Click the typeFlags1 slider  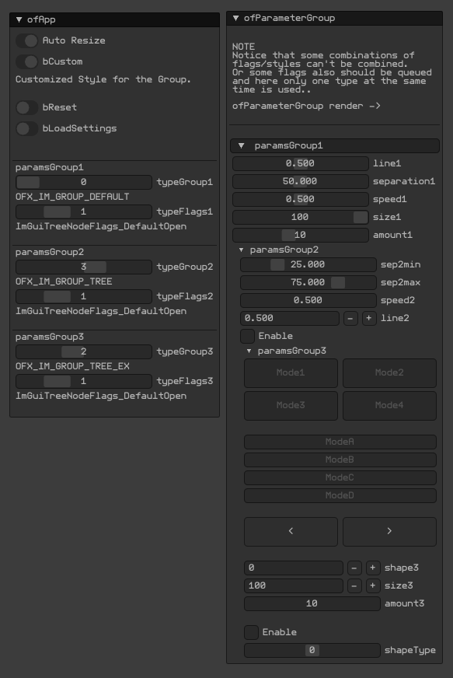[x=84, y=211]
